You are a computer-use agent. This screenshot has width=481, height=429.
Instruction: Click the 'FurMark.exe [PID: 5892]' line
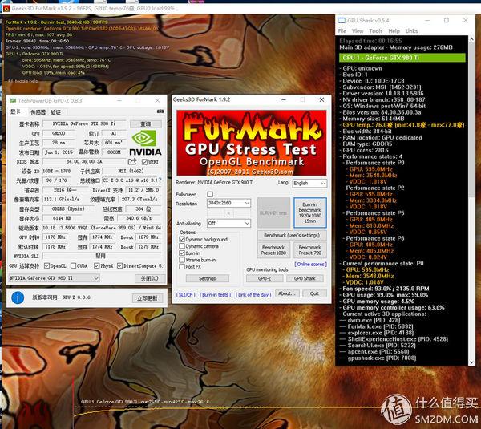tap(380, 326)
